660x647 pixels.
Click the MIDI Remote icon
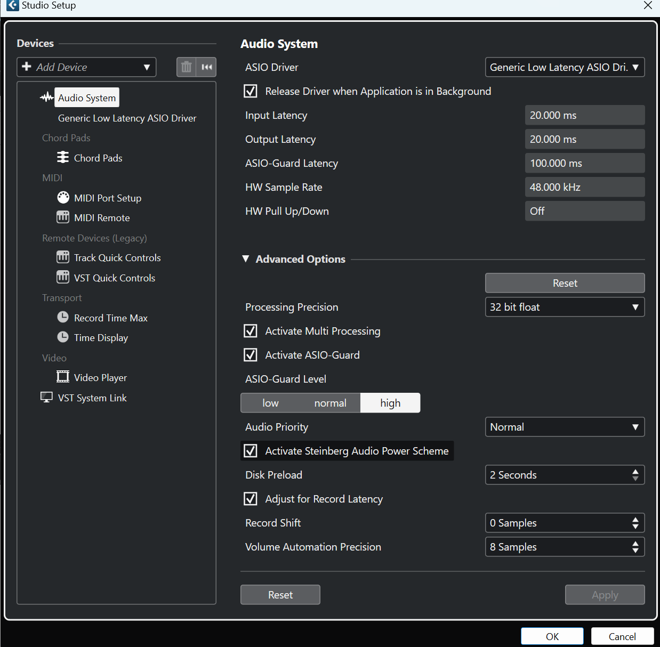pyautogui.click(x=63, y=217)
